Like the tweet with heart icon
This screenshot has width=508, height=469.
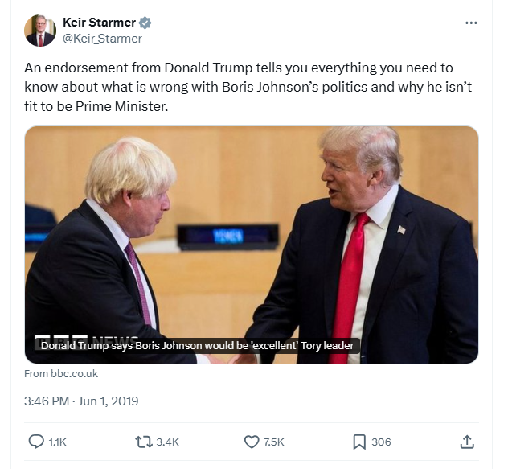point(252,442)
